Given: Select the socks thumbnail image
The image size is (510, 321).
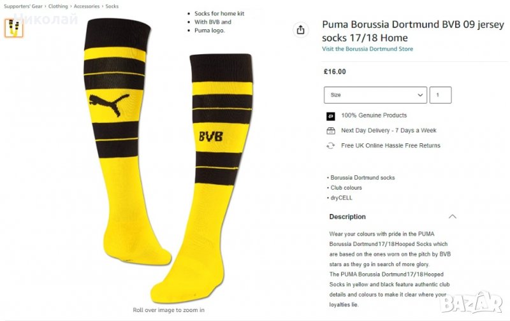Looking at the screenshot, I should [x=13, y=28].
